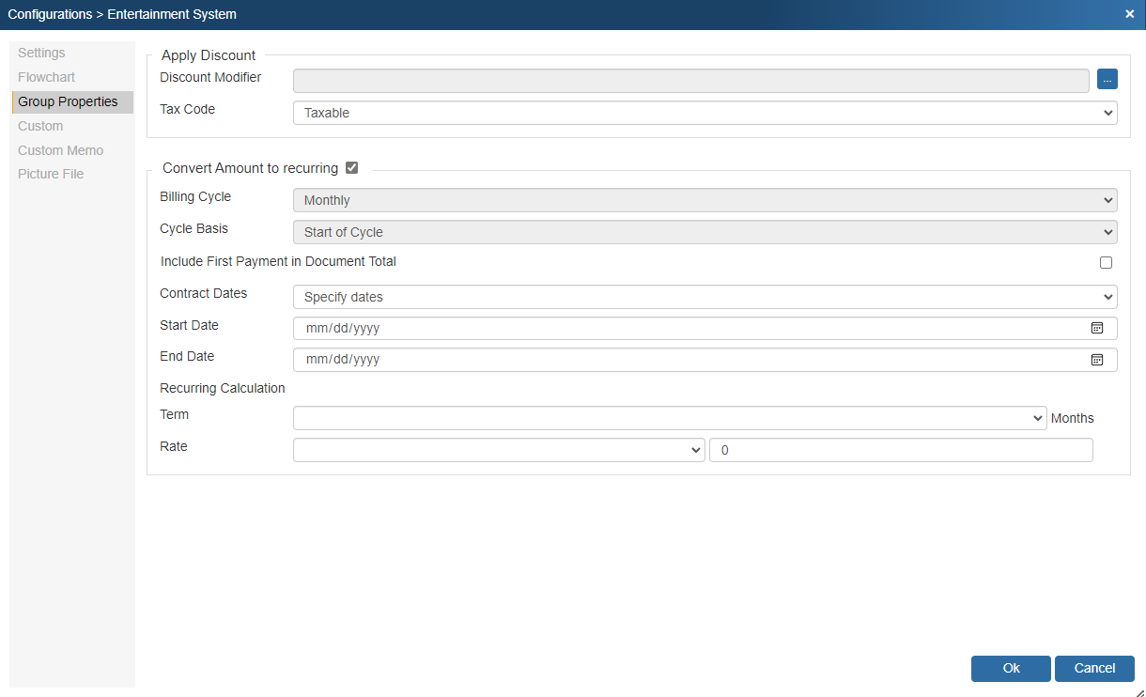The width and height of the screenshot is (1146, 697).
Task: Open the Tax Code dropdown
Action: (x=705, y=113)
